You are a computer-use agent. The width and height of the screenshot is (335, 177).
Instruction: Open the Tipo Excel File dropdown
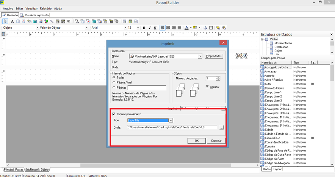(171, 120)
